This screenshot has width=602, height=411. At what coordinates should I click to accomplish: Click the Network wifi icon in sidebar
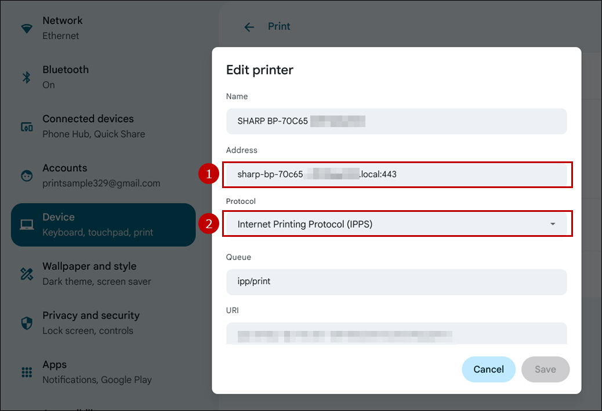[27, 28]
